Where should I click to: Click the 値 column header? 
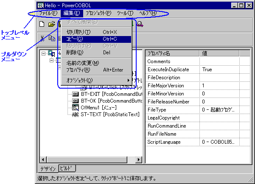[x=219, y=53]
